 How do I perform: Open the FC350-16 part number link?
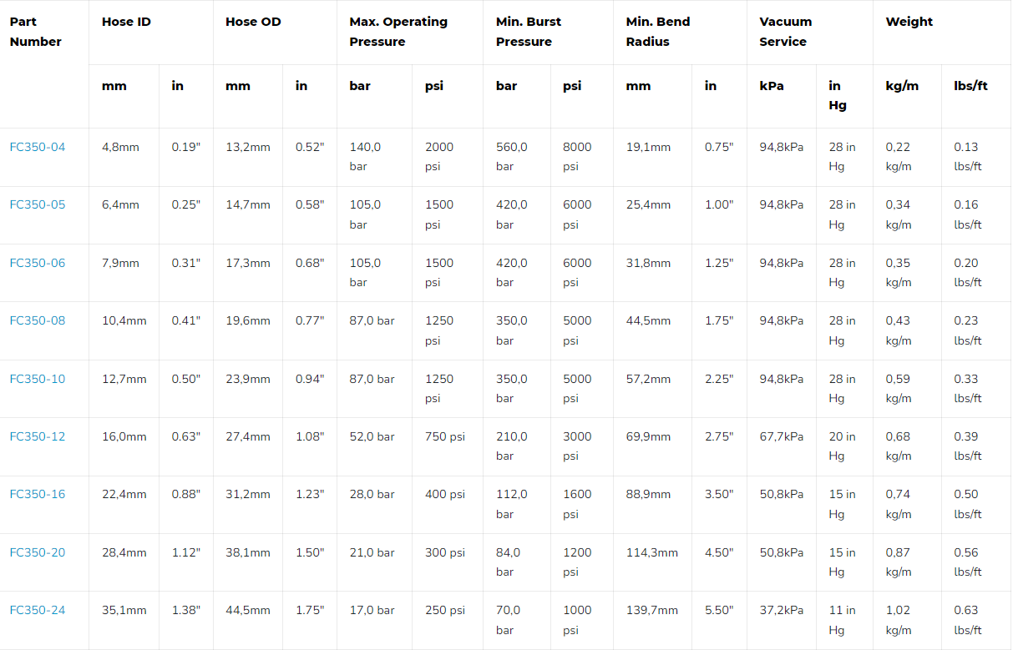pos(38,494)
